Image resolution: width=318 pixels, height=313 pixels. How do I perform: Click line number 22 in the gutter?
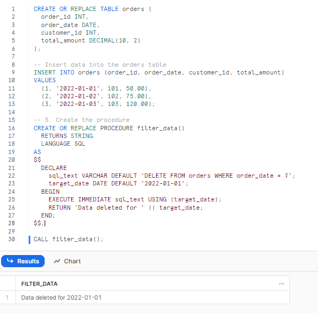coord(12,176)
